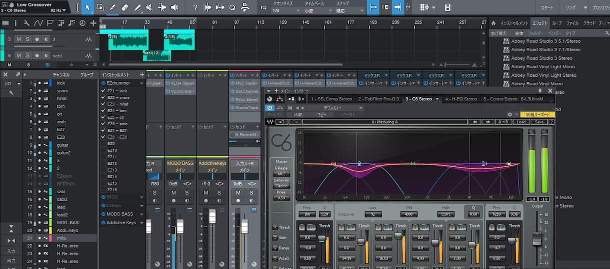The image size is (610, 269).
Task: Open the inspector 'i' icon
Action: point(15,23)
